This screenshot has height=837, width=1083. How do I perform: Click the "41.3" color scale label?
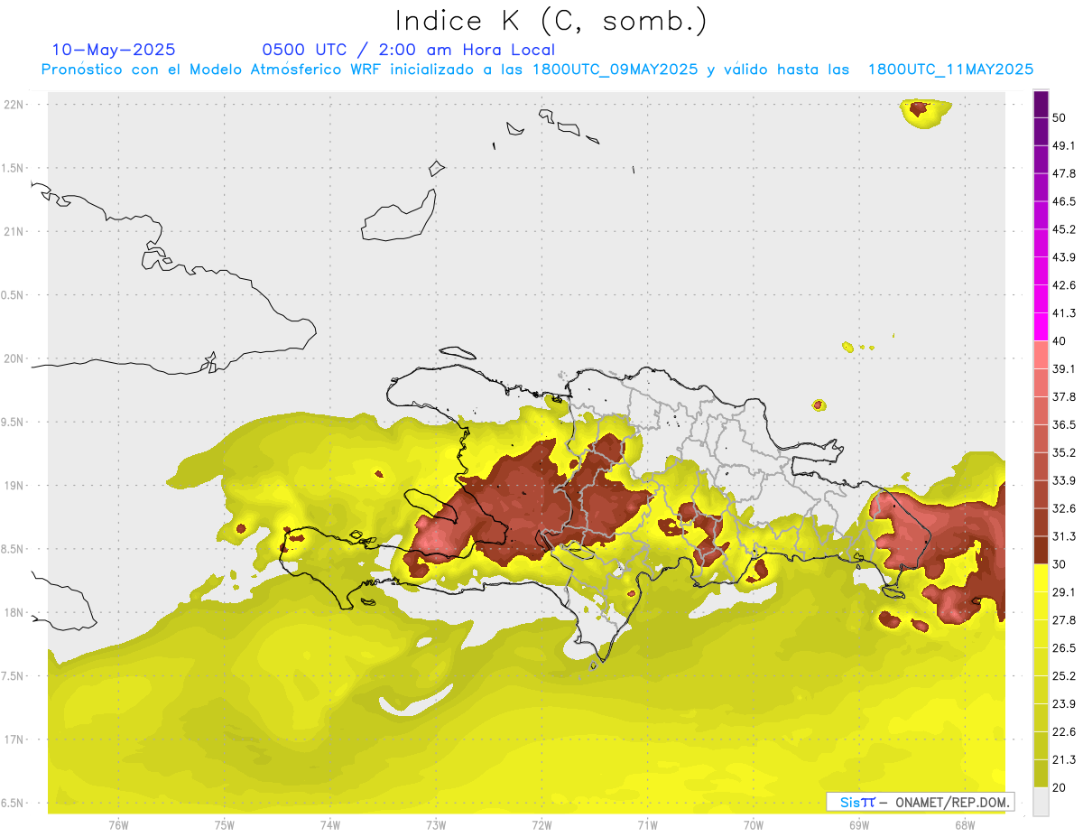coord(1064,313)
